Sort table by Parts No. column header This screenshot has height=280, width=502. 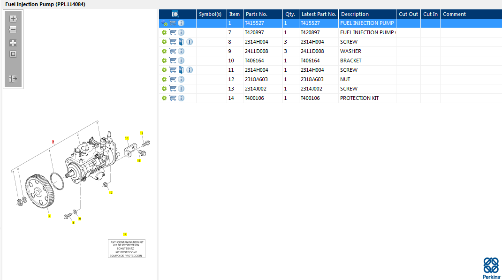256,14
